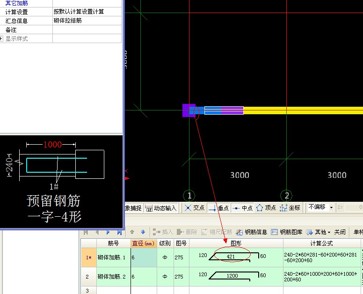Toggle the 垂点 perpendicular snap
Viewport: 363px width, 294px height.
(x=218, y=208)
